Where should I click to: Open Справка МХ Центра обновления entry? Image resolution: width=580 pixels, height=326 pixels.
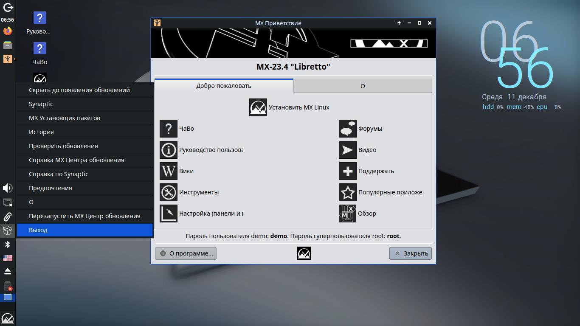[x=84, y=160]
